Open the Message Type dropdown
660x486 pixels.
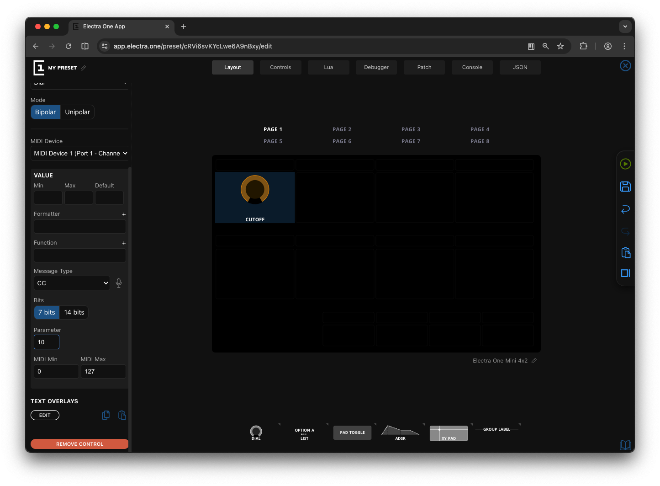(72, 283)
